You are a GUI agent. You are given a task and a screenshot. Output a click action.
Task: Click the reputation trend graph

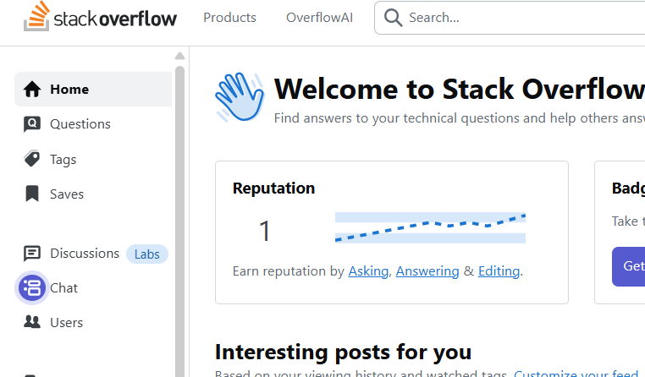coord(430,228)
